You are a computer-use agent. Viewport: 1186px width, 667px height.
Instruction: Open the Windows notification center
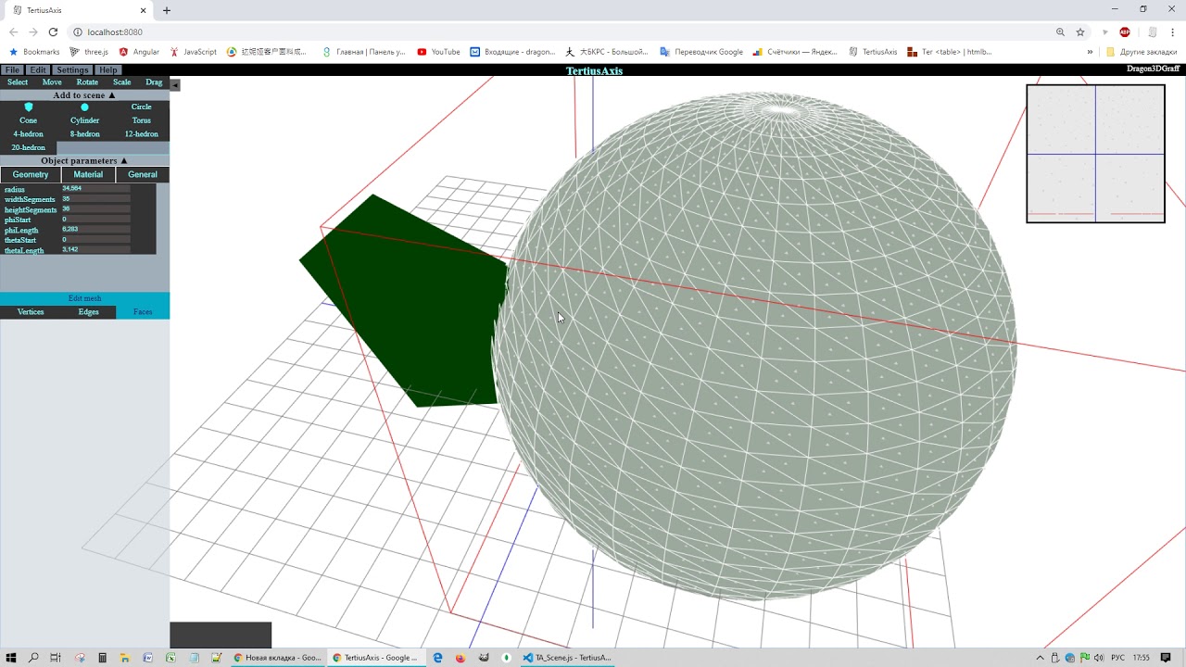(1166, 658)
